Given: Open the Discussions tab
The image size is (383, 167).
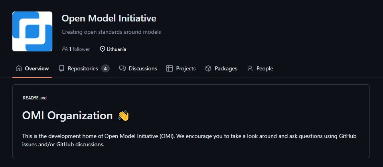Looking at the screenshot, I should [x=138, y=68].
